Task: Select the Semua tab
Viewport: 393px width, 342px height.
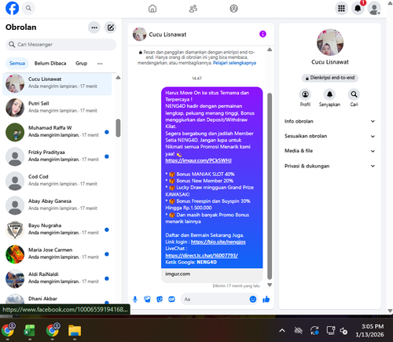Action: tap(17, 64)
